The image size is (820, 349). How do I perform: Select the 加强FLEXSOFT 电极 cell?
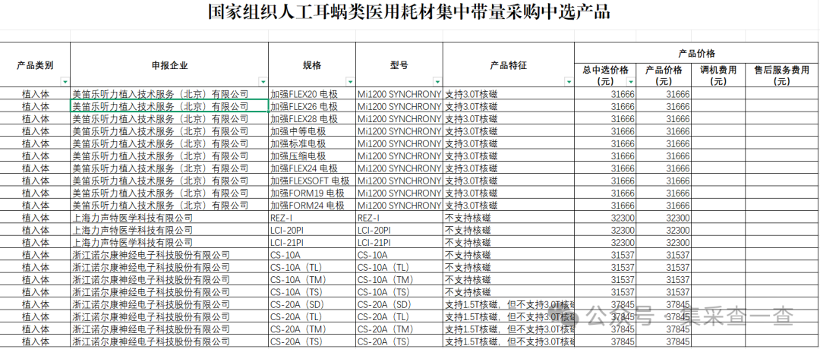(312, 181)
